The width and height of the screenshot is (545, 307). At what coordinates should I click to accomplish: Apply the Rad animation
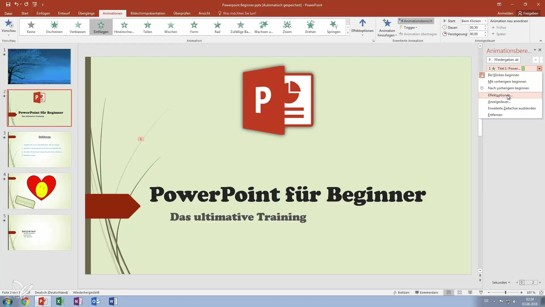point(217,27)
